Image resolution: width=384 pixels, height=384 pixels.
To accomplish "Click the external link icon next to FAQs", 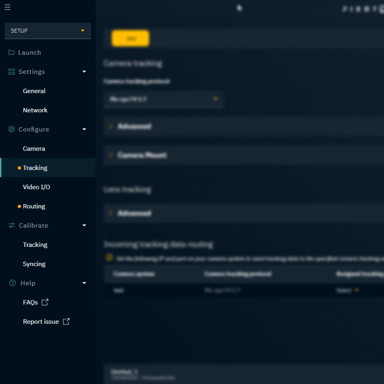I will point(45,302).
